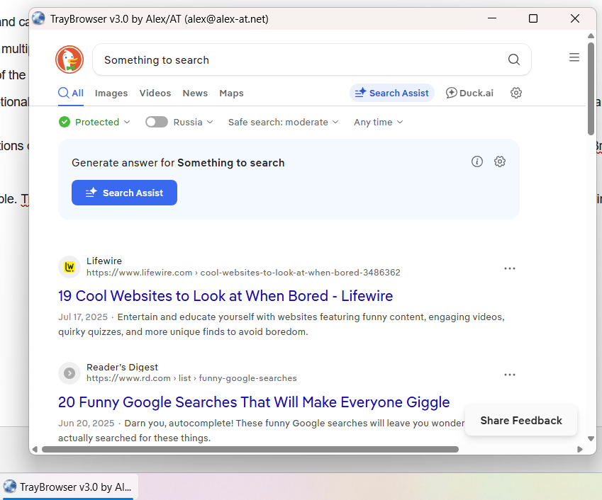Click the magnifying glass search icon
The image size is (602, 500).
tap(513, 60)
